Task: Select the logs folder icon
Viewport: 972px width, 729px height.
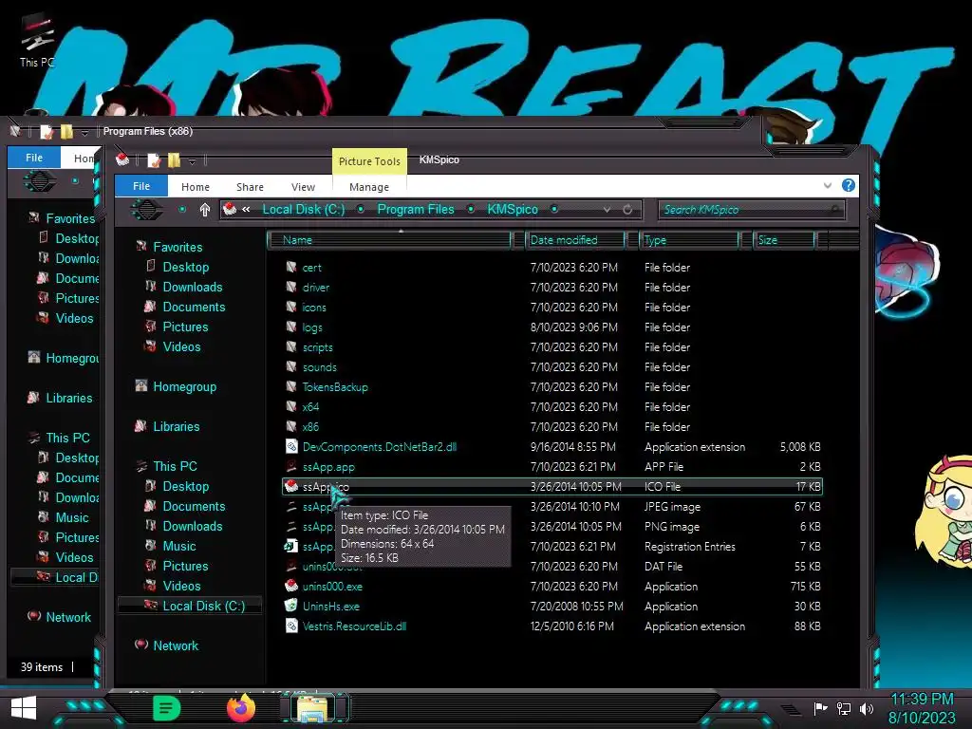Action: point(291,327)
